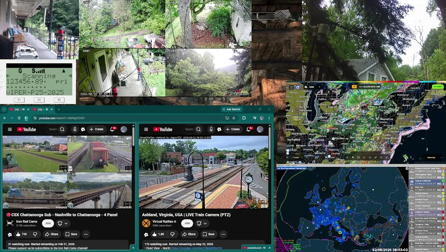Viewport: 446px width, 252px height.
Task: Open browser media controls icon
Action: click(x=255, y=118)
